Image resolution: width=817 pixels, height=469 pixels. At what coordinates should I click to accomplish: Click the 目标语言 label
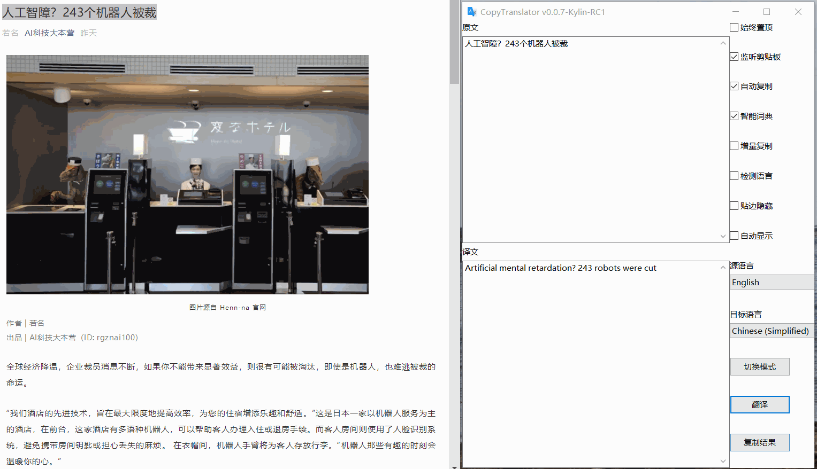[746, 314]
